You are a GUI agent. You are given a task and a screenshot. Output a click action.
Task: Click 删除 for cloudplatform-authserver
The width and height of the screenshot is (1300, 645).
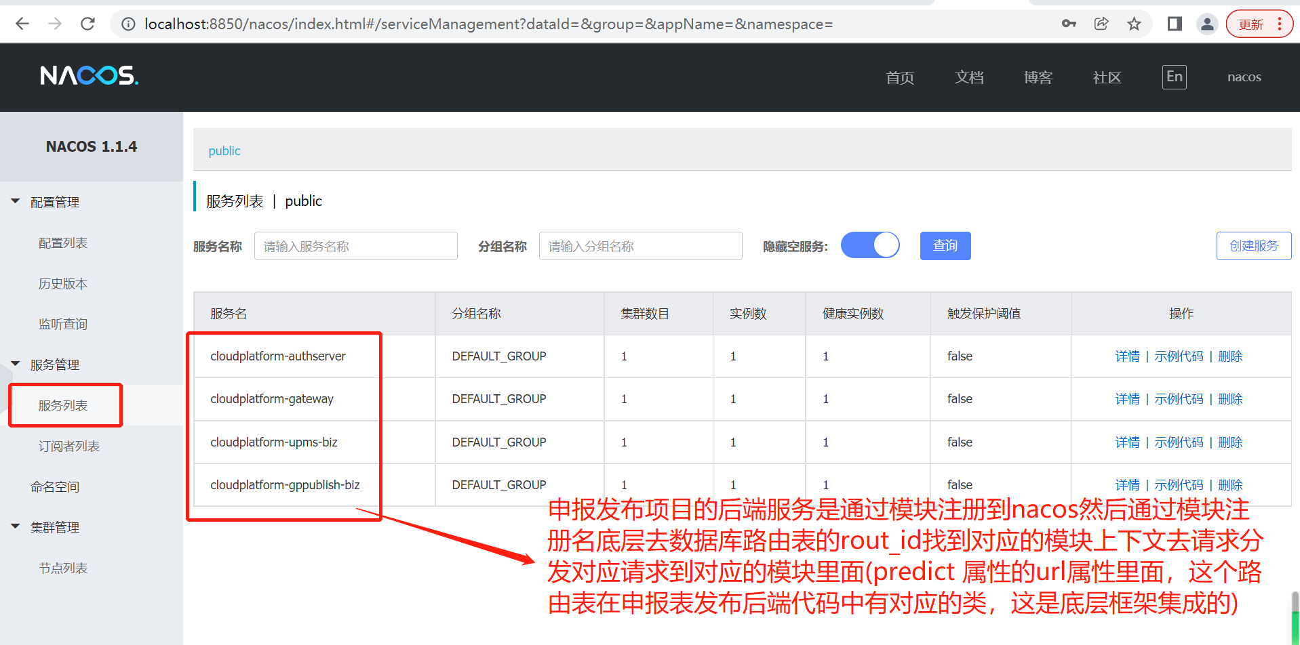[1230, 356]
